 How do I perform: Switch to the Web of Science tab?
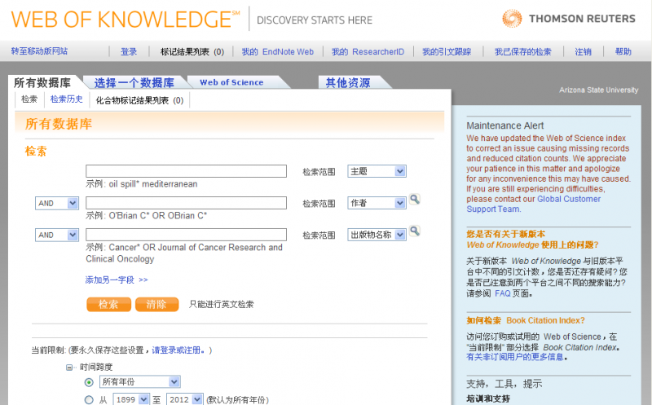(231, 82)
